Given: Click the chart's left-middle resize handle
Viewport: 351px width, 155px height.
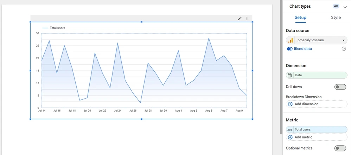Looking at the screenshot, I should click(x=30, y=71).
